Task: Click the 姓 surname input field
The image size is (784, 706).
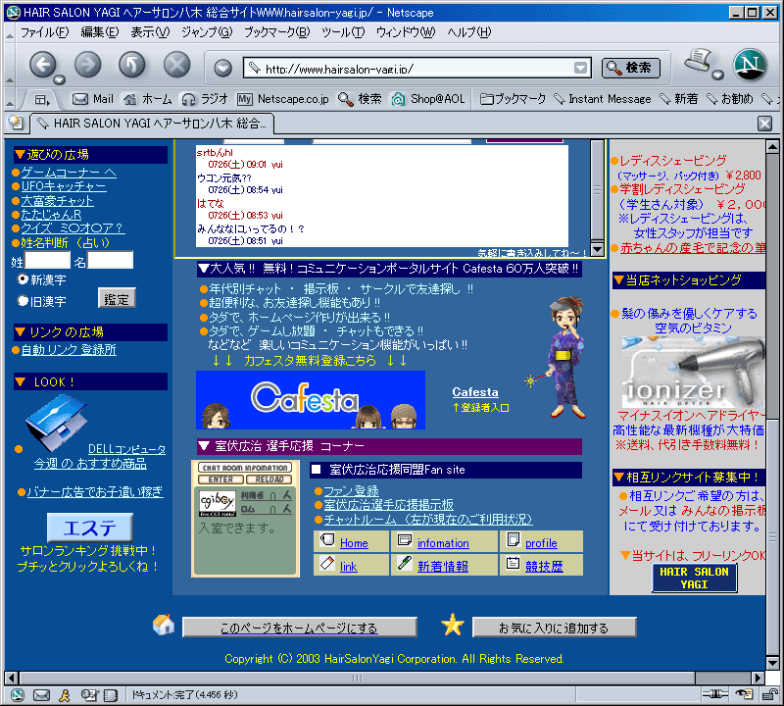Action: [x=47, y=260]
